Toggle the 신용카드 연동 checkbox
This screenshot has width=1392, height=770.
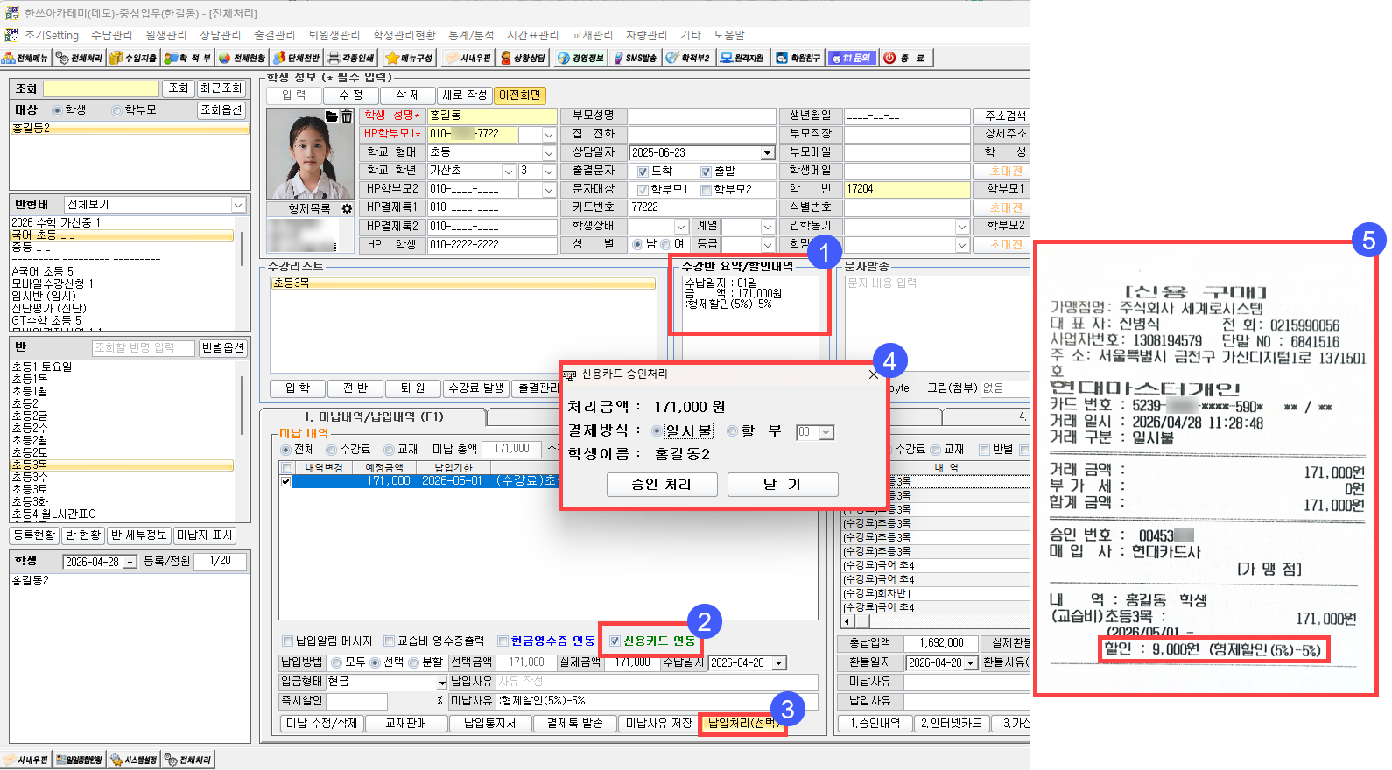click(615, 640)
